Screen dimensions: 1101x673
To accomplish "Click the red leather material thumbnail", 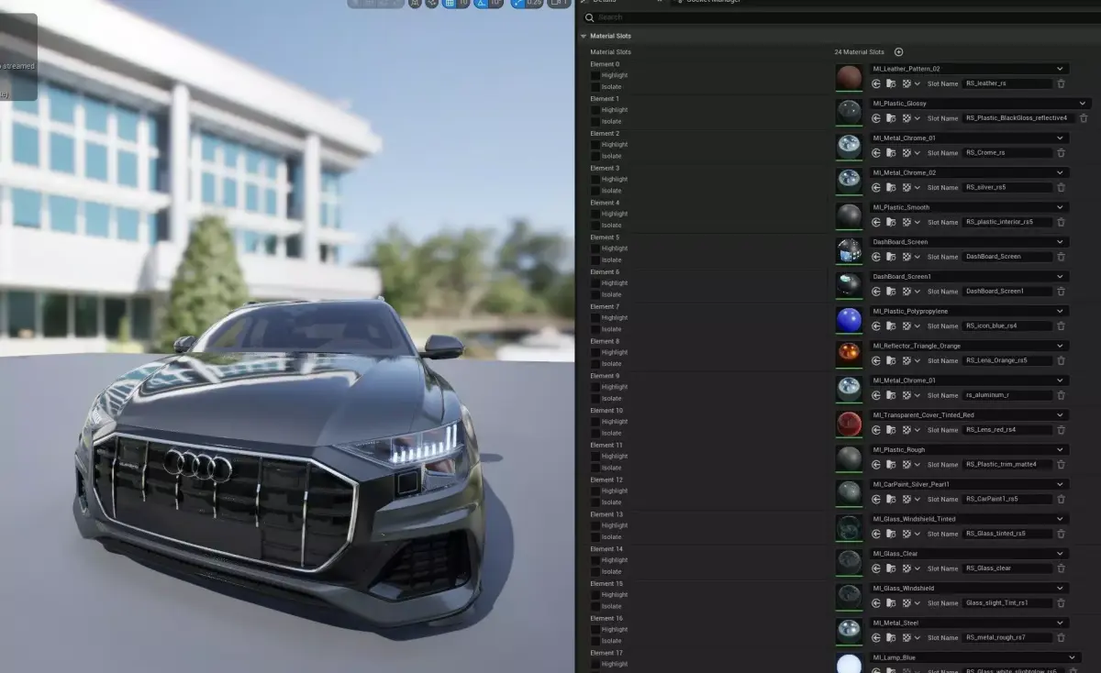I will tap(850, 77).
